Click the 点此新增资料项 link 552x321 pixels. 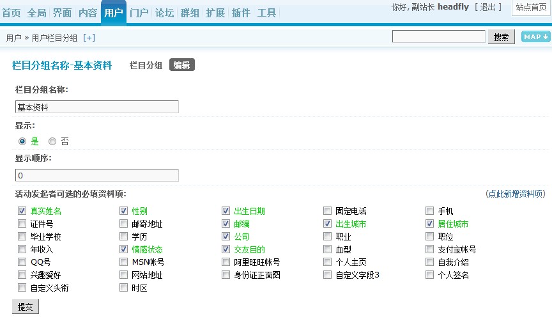tap(516, 194)
